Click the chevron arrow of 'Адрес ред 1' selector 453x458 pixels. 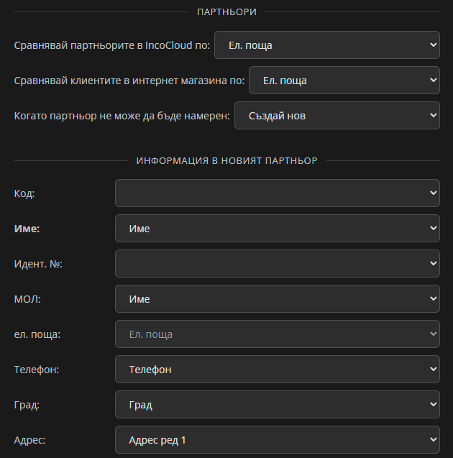point(434,439)
